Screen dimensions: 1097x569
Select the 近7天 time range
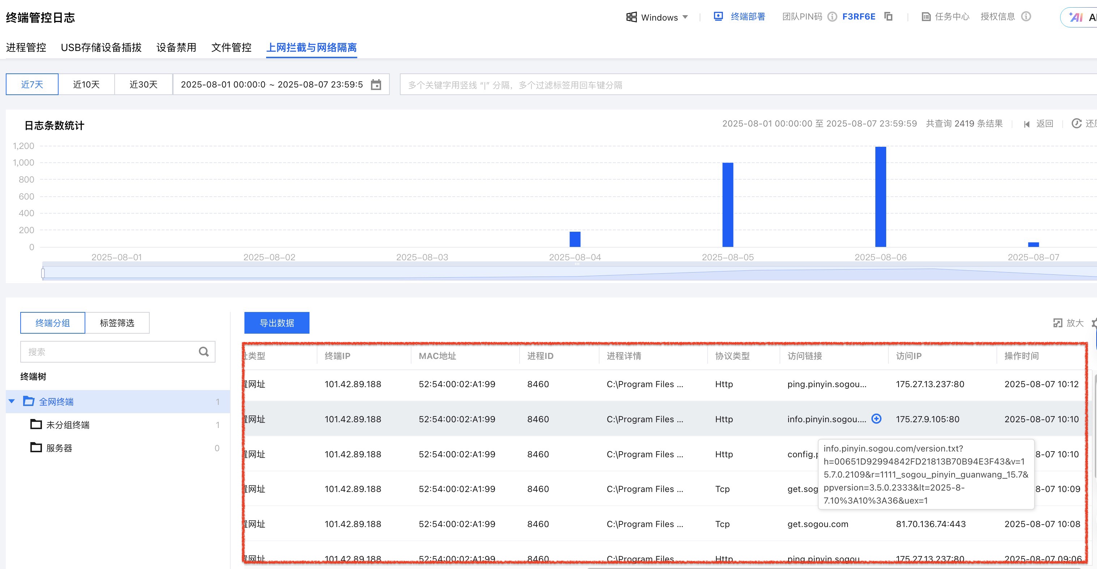32,84
